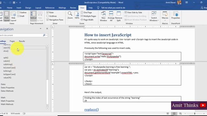Select Web Layout icon in status bar
The image size is (207, 116).
[x=180, y=113]
